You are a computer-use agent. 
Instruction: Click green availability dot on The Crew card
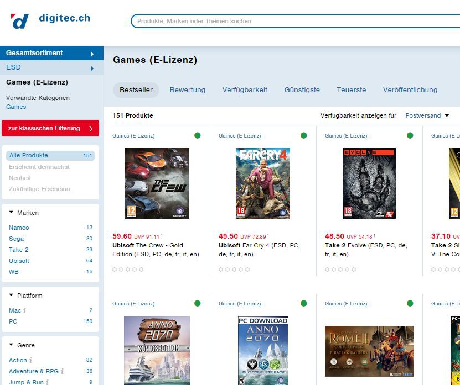(198, 135)
